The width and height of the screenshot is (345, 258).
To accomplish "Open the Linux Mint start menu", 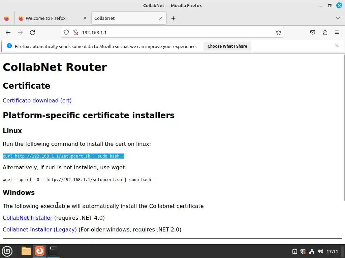I will pos(7,251).
